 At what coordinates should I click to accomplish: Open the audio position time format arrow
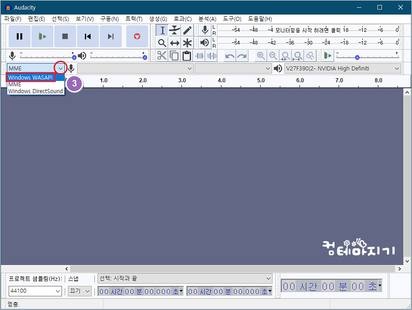[380, 285]
